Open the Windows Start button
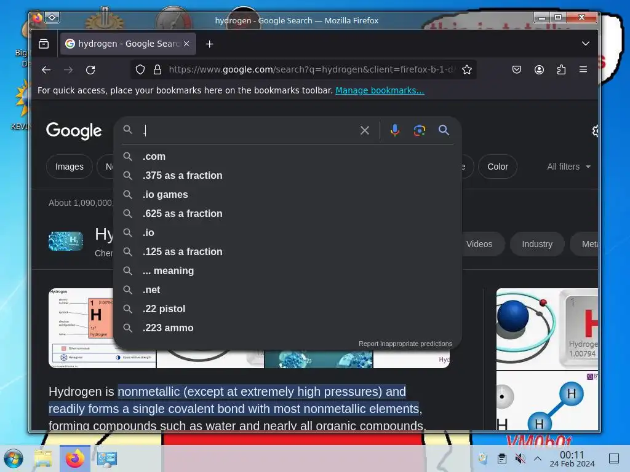Viewport: 630px width, 472px height. [14, 458]
